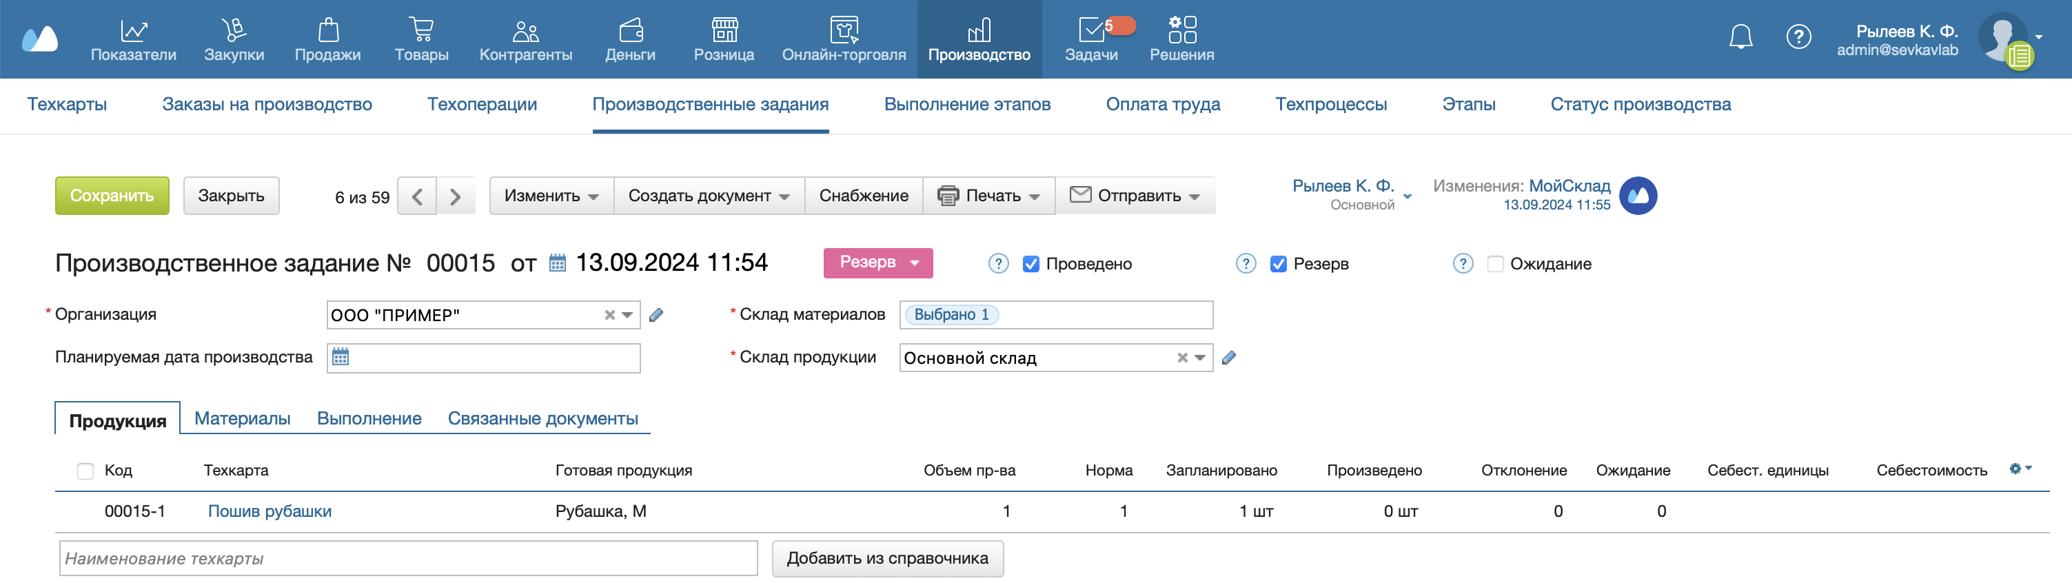
Task: Show help for Резерв checkbox
Action: pyautogui.click(x=1246, y=264)
